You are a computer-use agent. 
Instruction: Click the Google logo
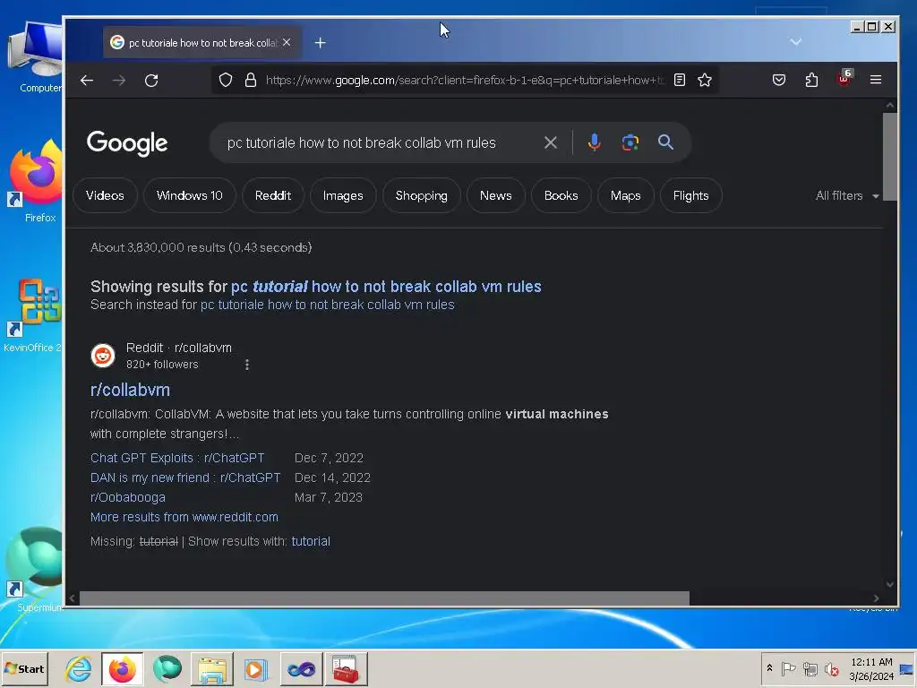pos(127,143)
